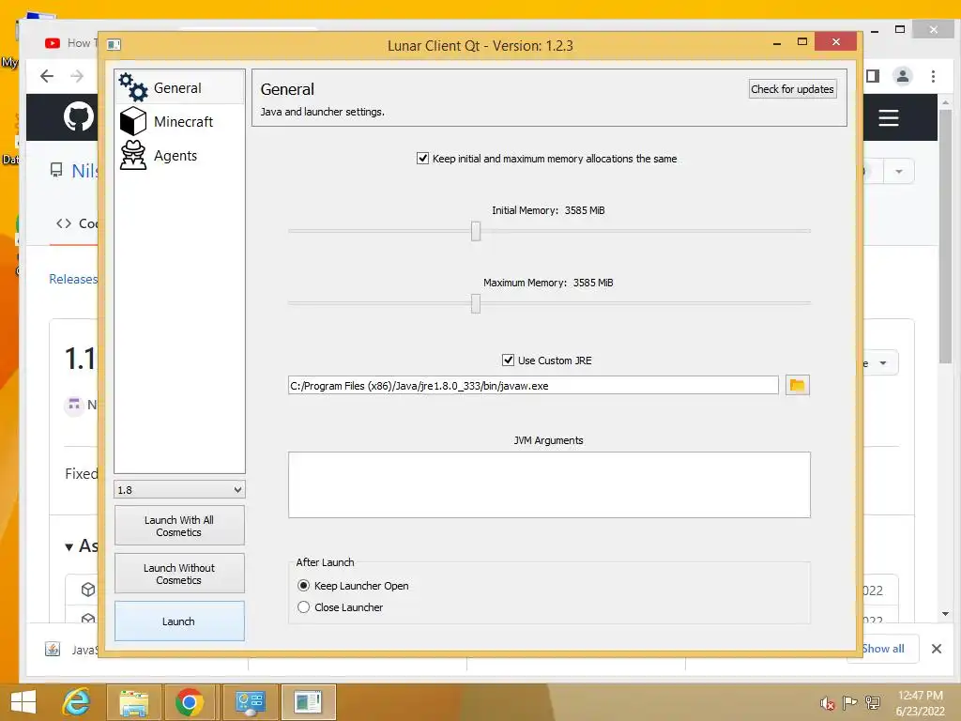Toggle keep memory allocations the same
Image resolution: width=961 pixels, height=721 pixels.
(x=423, y=158)
